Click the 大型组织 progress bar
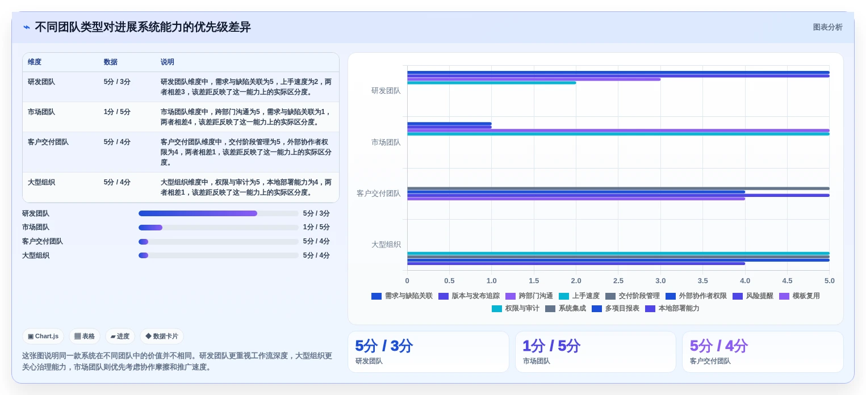 tap(219, 255)
